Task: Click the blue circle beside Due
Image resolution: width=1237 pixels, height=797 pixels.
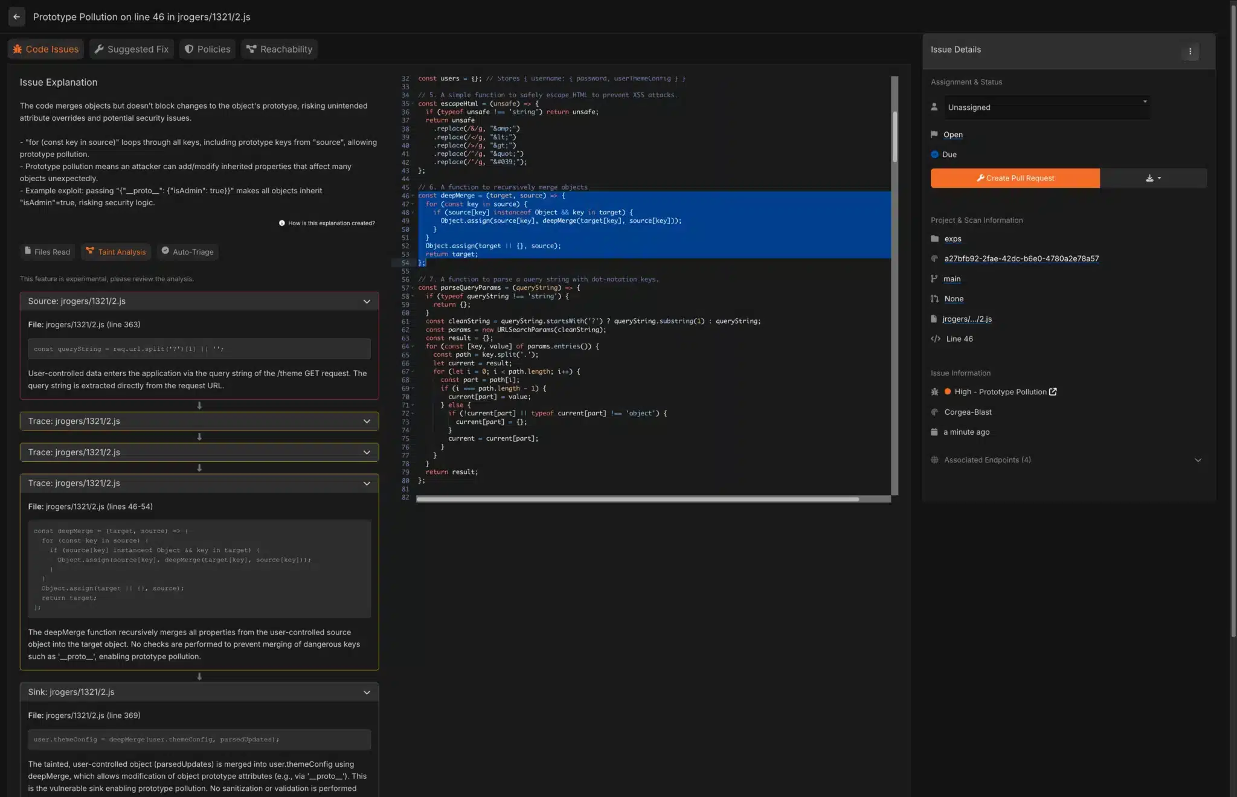Action: click(934, 155)
